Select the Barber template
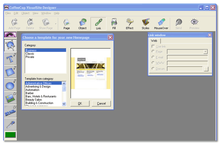221x146 pixels. (x=44, y=93)
